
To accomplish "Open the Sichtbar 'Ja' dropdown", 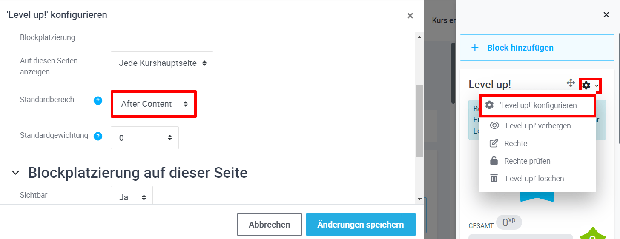I will (x=132, y=197).
